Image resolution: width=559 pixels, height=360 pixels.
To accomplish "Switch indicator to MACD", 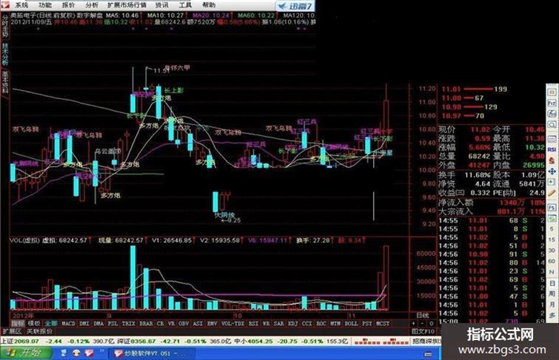I will pyautogui.click(x=68, y=323).
